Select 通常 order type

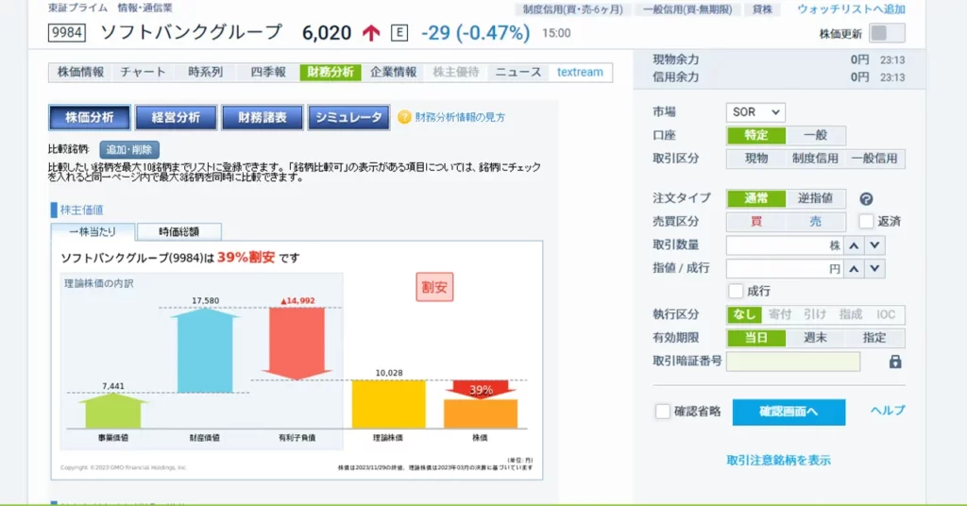click(756, 198)
